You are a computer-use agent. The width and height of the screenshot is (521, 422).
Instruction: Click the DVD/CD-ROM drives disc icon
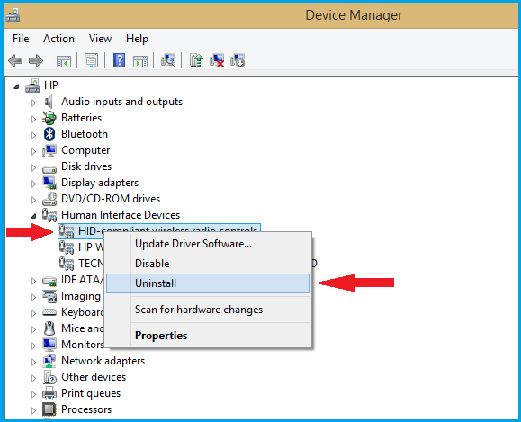[x=49, y=199]
